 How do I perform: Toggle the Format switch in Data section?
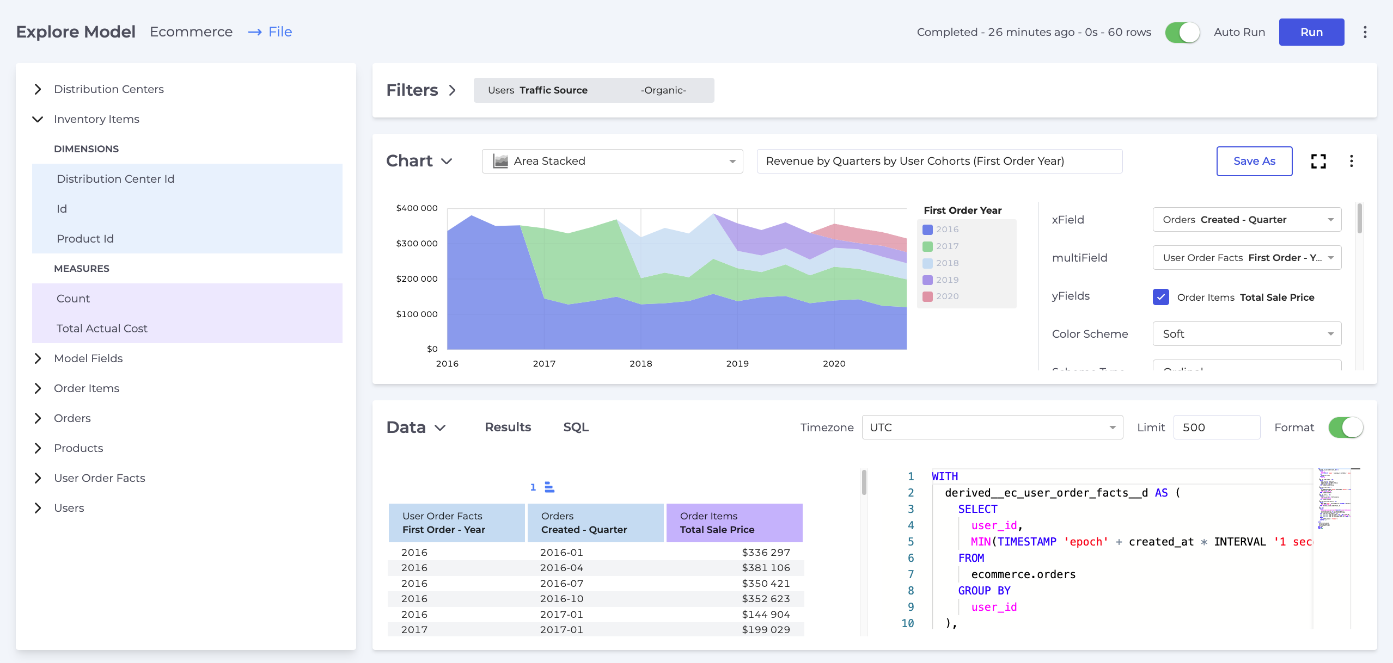click(1346, 427)
